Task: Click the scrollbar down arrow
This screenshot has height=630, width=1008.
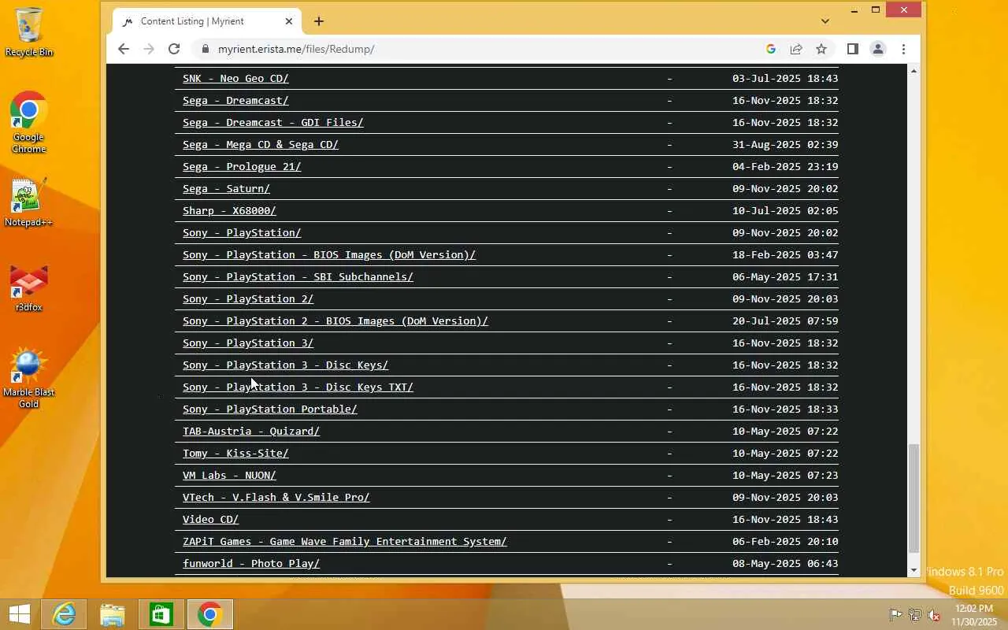Action: (x=913, y=570)
